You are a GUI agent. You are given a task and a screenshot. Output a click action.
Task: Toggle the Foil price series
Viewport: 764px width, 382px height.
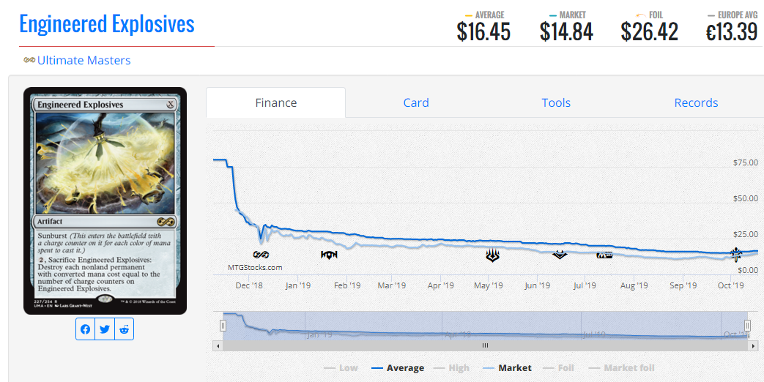click(x=558, y=368)
